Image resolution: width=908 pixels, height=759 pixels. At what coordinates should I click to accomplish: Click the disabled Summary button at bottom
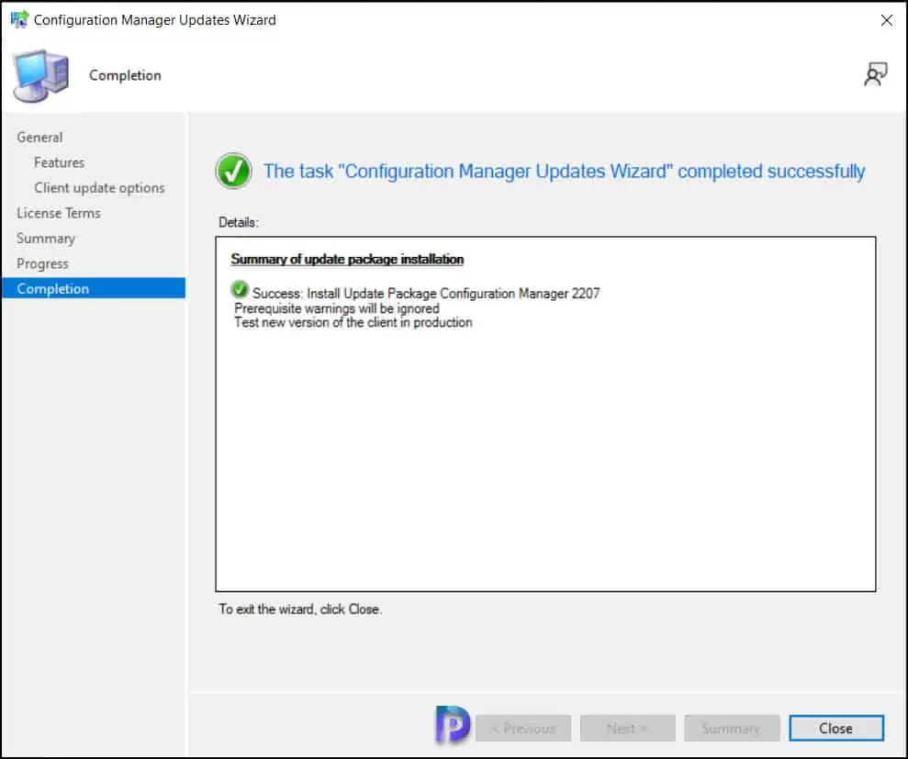point(732,728)
